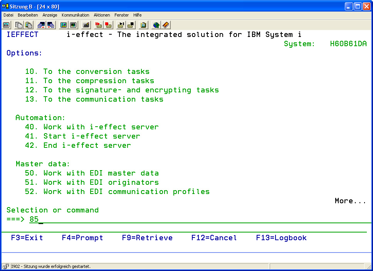Click the F3=Exit function key label

(27, 238)
